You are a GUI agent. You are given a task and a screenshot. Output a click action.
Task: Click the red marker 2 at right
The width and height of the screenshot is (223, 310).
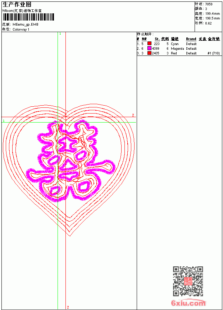[133, 115]
